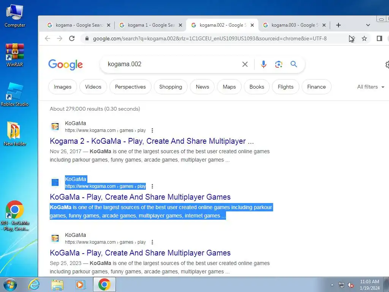Open 'Kogama 2 - KoGaMa' result link
This screenshot has width=389, height=292.
pos(152,141)
